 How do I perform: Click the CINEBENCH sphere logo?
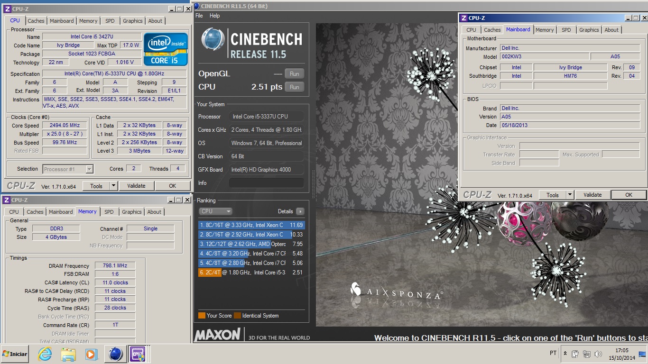click(213, 40)
